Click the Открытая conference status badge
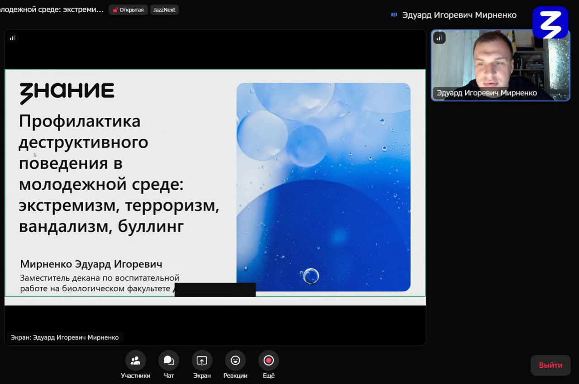 click(128, 9)
